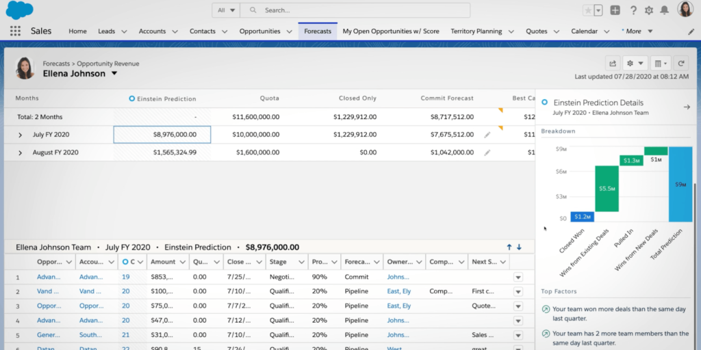
Task: Refresh the forecast data
Action: tap(681, 64)
